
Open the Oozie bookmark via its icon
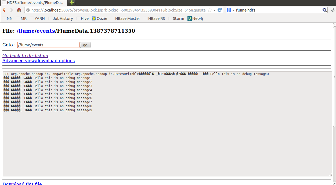click(x=94, y=18)
